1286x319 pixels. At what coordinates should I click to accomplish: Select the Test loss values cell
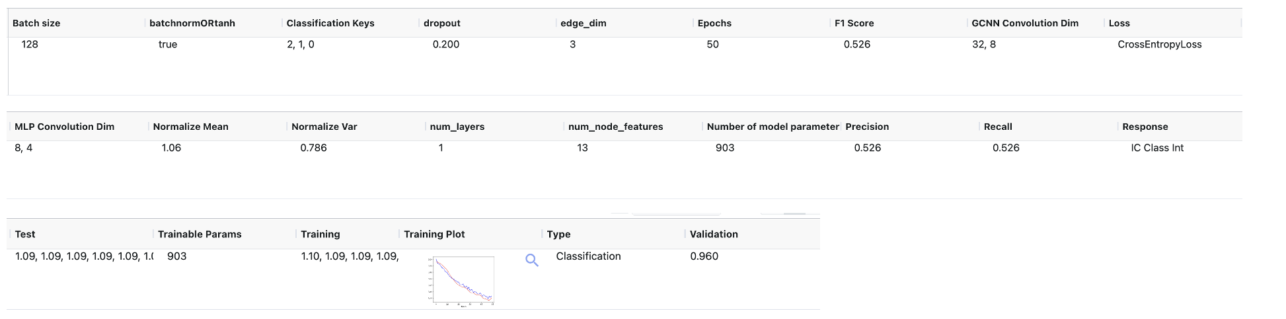[x=83, y=256]
